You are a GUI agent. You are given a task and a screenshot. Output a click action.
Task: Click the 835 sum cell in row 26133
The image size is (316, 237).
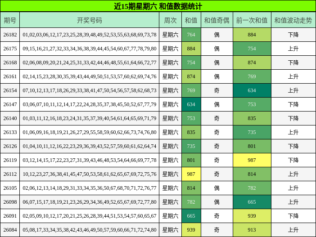(191, 132)
